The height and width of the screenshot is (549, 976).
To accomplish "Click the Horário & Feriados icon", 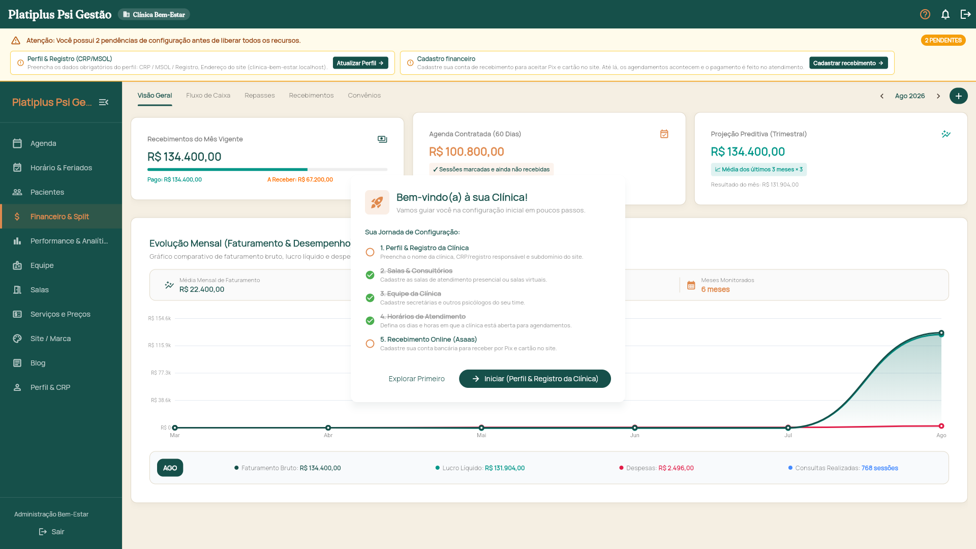I will point(17,168).
